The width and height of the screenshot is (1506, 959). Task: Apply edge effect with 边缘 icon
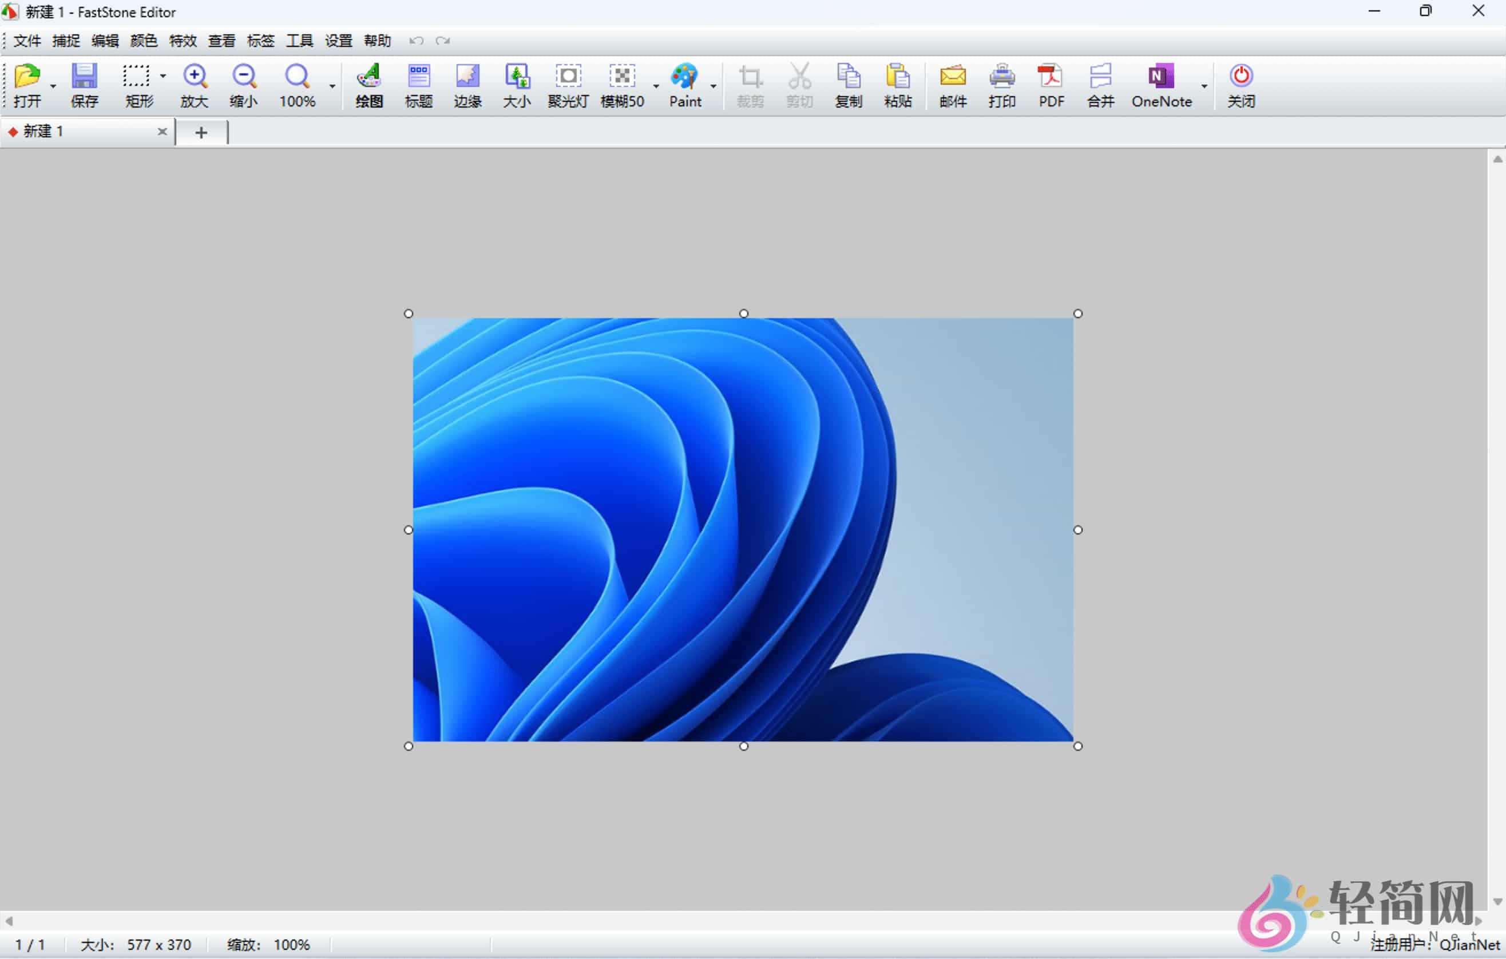(x=468, y=76)
